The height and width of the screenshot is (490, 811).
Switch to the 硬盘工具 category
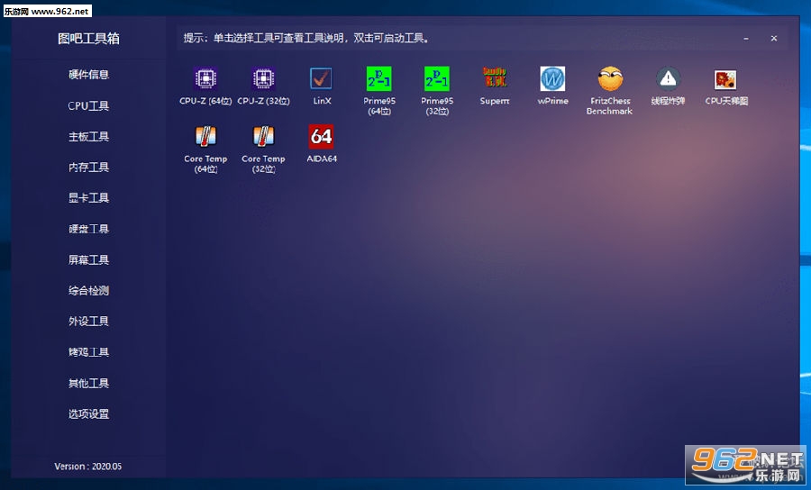[88, 229]
